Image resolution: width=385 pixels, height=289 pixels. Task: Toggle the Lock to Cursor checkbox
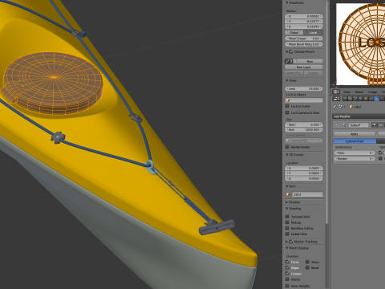287,106
